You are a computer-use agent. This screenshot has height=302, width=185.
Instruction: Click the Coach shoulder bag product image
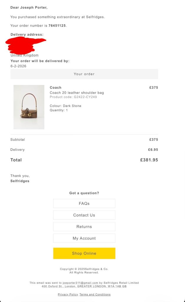point(29,107)
